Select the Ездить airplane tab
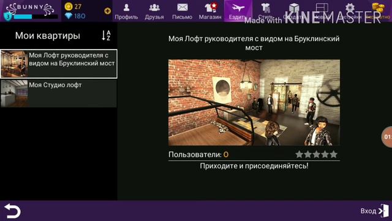Screen dimensions: 392x221 (x=238, y=11)
